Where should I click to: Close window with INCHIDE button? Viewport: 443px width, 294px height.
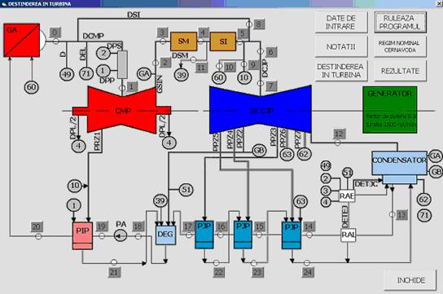[x=410, y=279]
